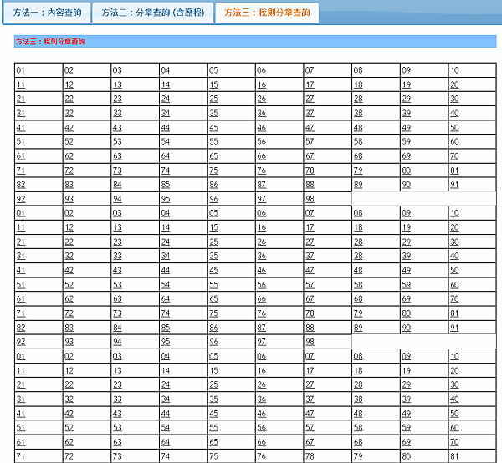Select chapter 76 in the middle number grid
The height and width of the screenshot is (463, 502).
click(262, 313)
